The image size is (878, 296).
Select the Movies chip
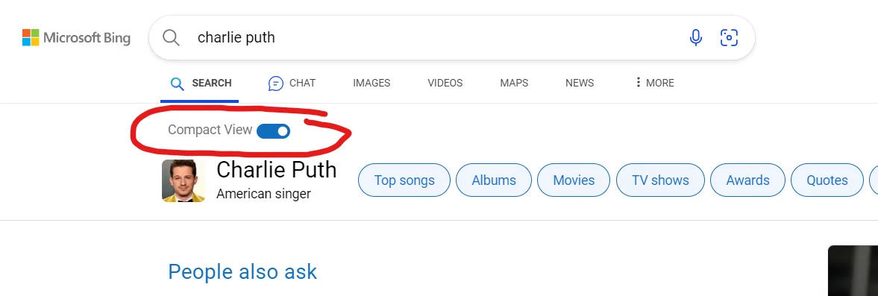pos(574,180)
